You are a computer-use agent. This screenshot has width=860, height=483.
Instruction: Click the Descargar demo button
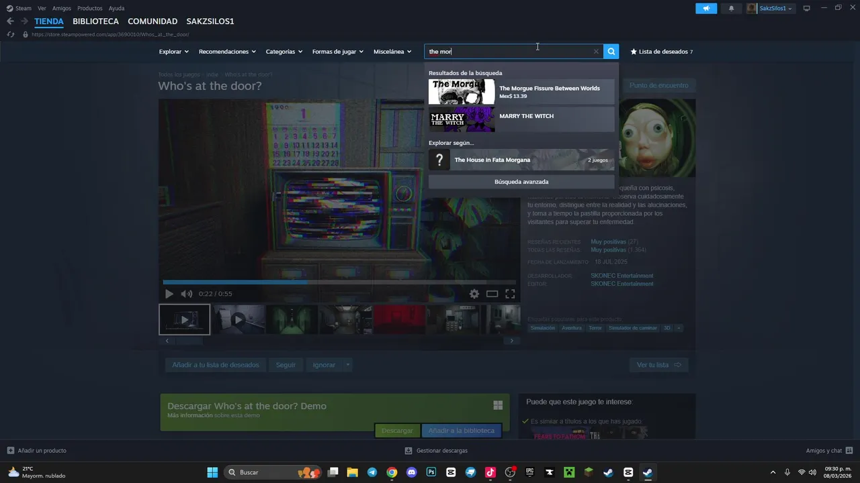click(x=397, y=431)
